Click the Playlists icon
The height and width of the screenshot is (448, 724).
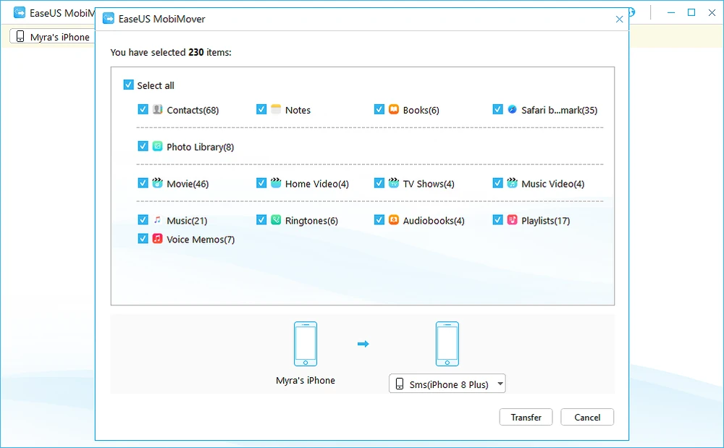(512, 221)
